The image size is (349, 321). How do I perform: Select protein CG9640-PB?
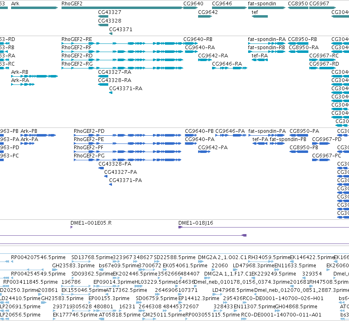tap(191, 135)
